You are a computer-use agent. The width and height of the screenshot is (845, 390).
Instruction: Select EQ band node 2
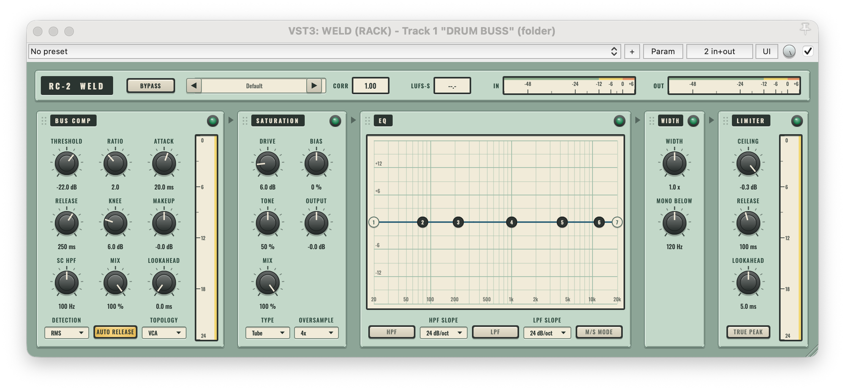[422, 222]
